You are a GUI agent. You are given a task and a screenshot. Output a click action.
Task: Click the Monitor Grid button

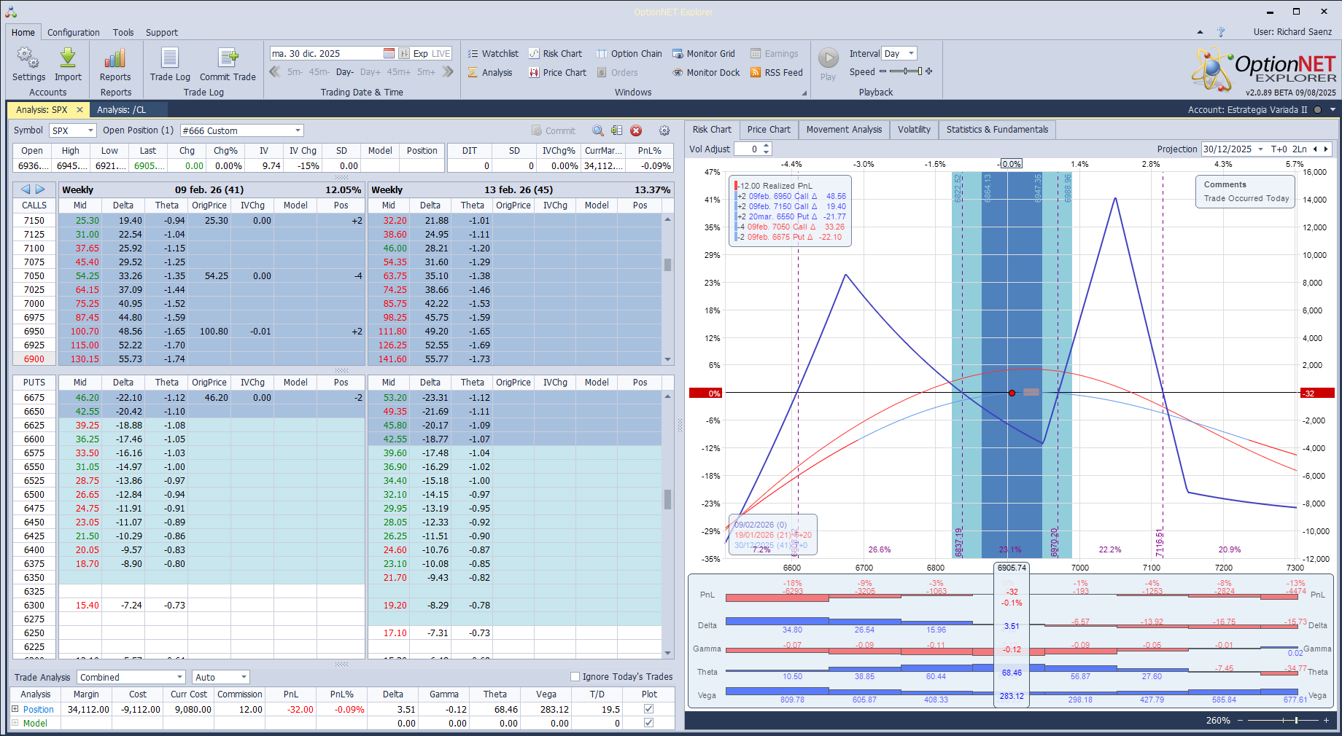[x=703, y=54]
